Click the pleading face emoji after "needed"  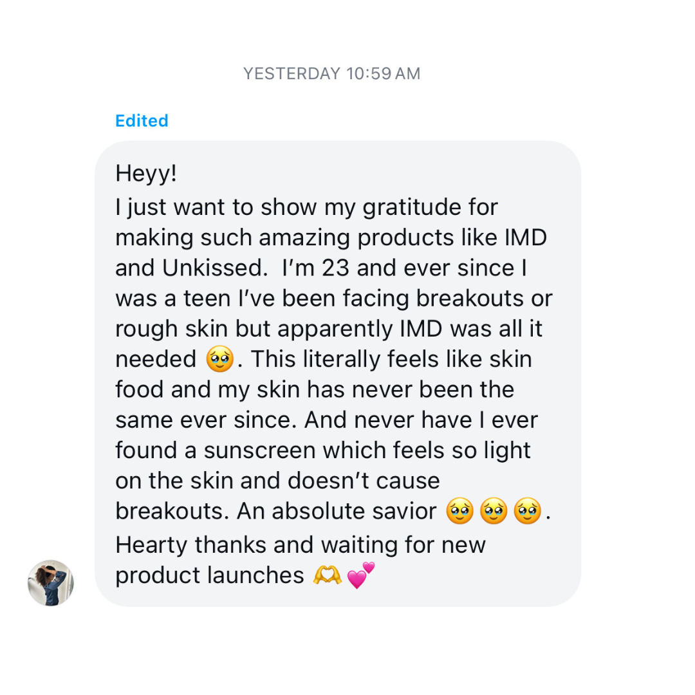coord(219,360)
